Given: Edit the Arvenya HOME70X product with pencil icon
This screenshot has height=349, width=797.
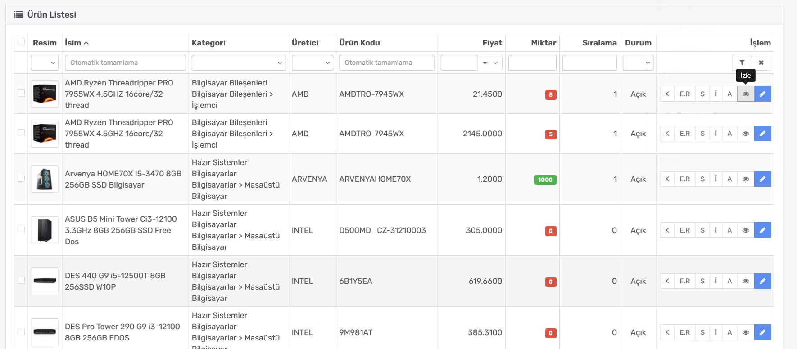Looking at the screenshot, I should pos(762,179).
